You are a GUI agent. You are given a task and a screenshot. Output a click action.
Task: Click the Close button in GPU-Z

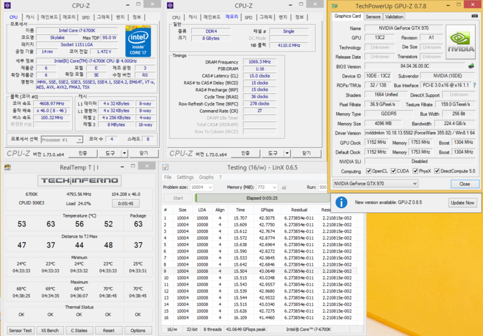465,184
